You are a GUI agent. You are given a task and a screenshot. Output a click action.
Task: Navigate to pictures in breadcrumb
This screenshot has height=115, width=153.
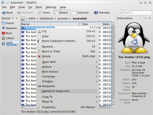(x=63, y=18)
